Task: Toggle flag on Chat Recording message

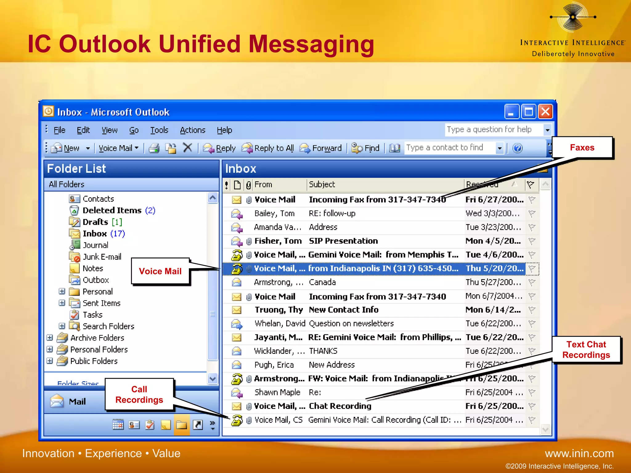Action: click(532, 406)
